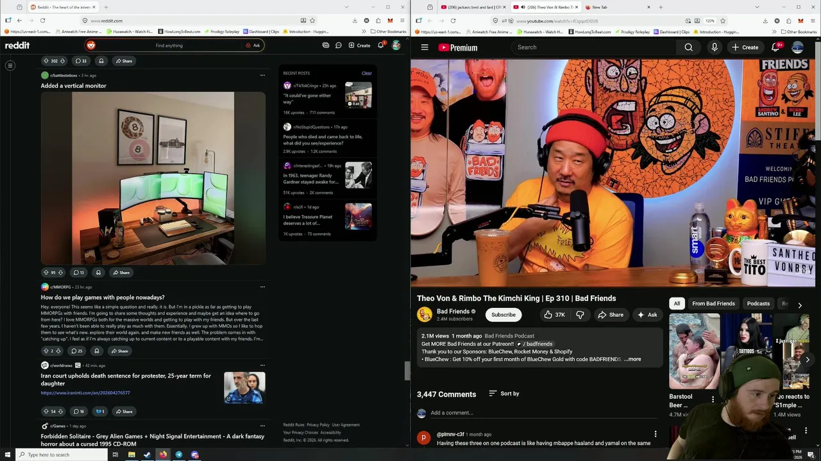Subscribe to Bad Friends channel
The image size is (821, 461).
pos(504,315)
